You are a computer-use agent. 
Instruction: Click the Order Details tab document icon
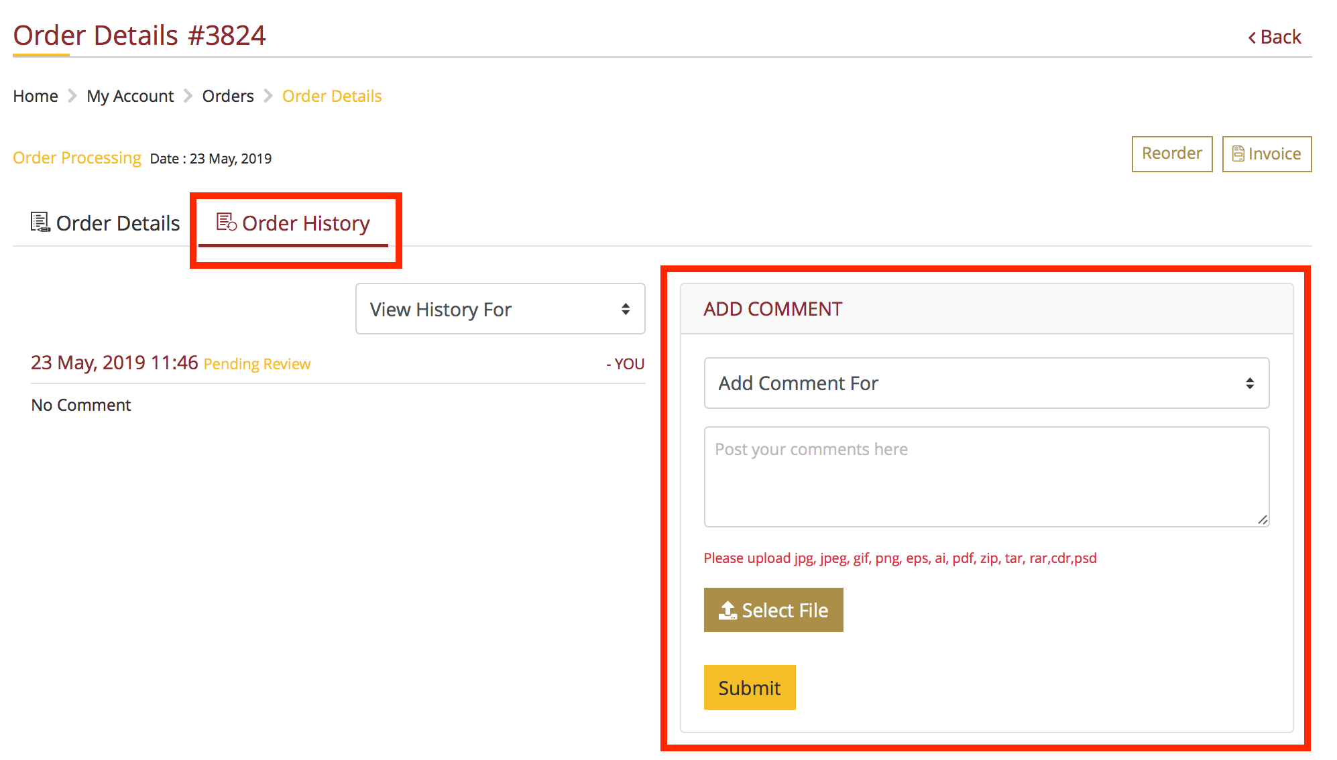click(x=40, y=223)
